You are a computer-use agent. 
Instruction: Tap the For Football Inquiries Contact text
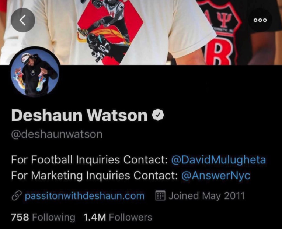(89, 160)
